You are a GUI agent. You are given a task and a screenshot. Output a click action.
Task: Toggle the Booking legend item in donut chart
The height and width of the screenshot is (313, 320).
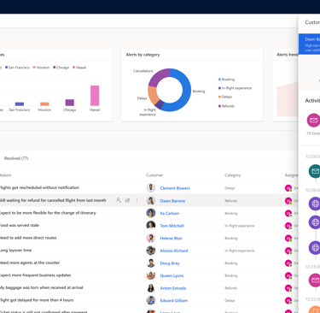(x=226, y=80)
